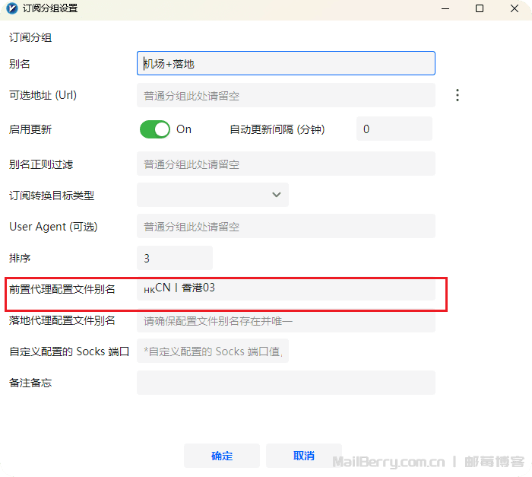Click the 可选地址 (Url) input field
This screenshot has width=532, height=477.
pyautogui.click(x=286, y=96)
